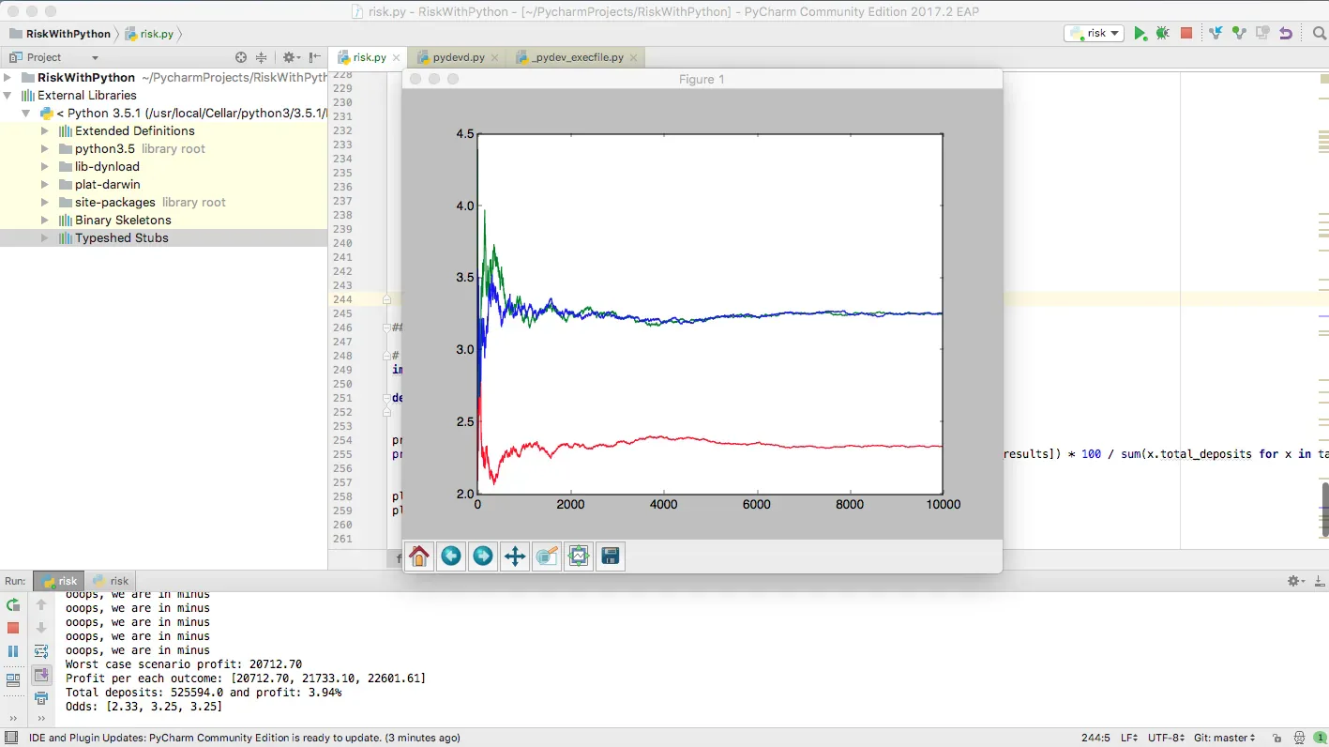
Task: Reset plot view with Home icon
Action: (x=419, y=556)
